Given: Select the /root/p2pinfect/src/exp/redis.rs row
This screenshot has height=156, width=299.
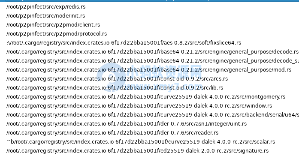Looking at the screenshot, I should (152, 6).
